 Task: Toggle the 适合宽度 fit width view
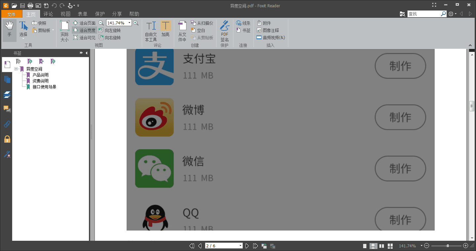pyautogui.click(x=84, y=30)
